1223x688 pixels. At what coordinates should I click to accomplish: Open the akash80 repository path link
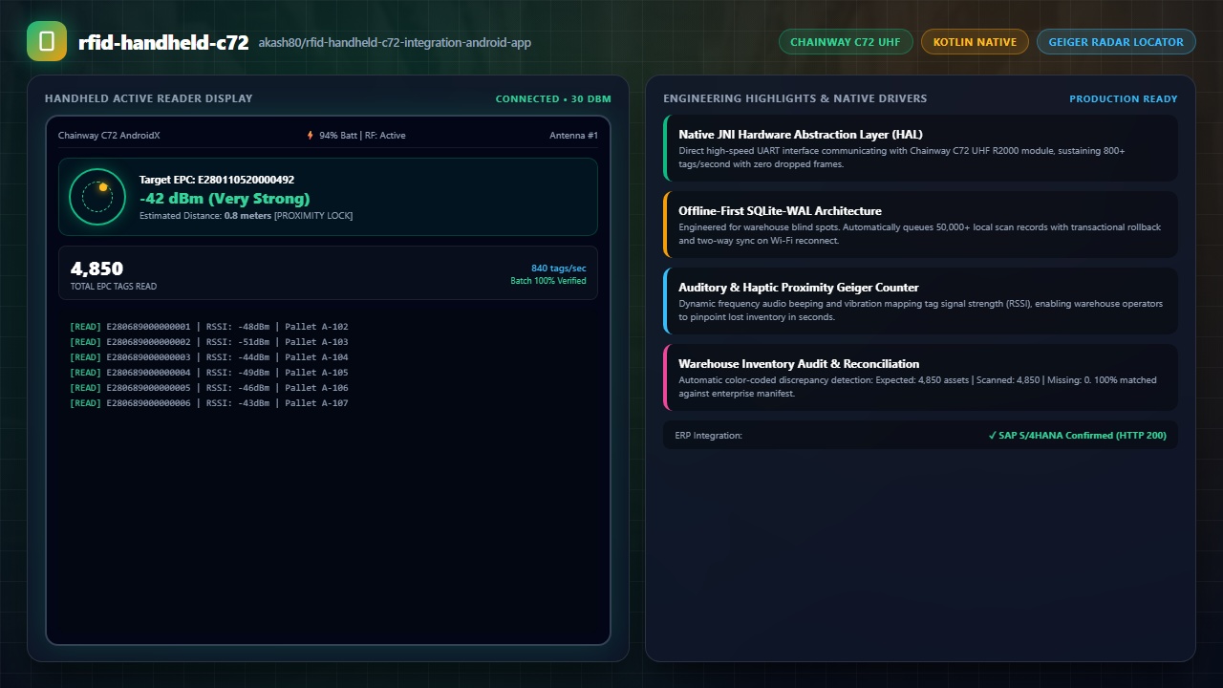pyautogui.click(x=395, y=43)
